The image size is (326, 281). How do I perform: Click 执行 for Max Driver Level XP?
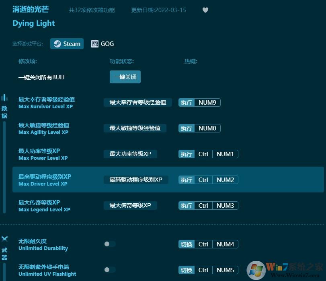[186, 180]
